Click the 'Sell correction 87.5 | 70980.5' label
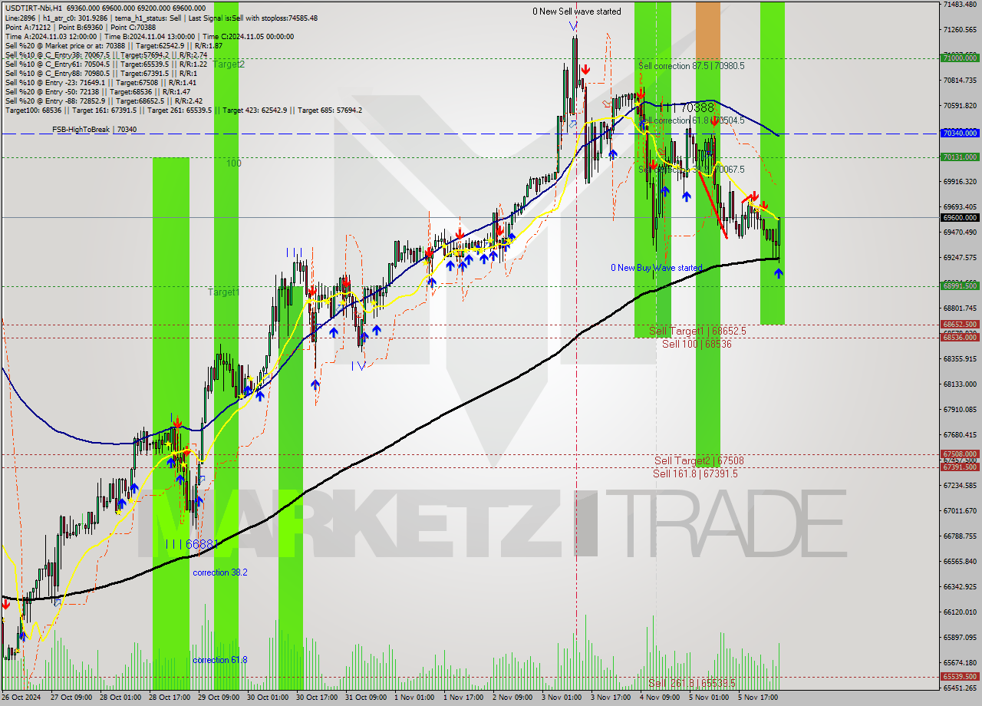This screenshot has width=982, height=706. [691, 66]
